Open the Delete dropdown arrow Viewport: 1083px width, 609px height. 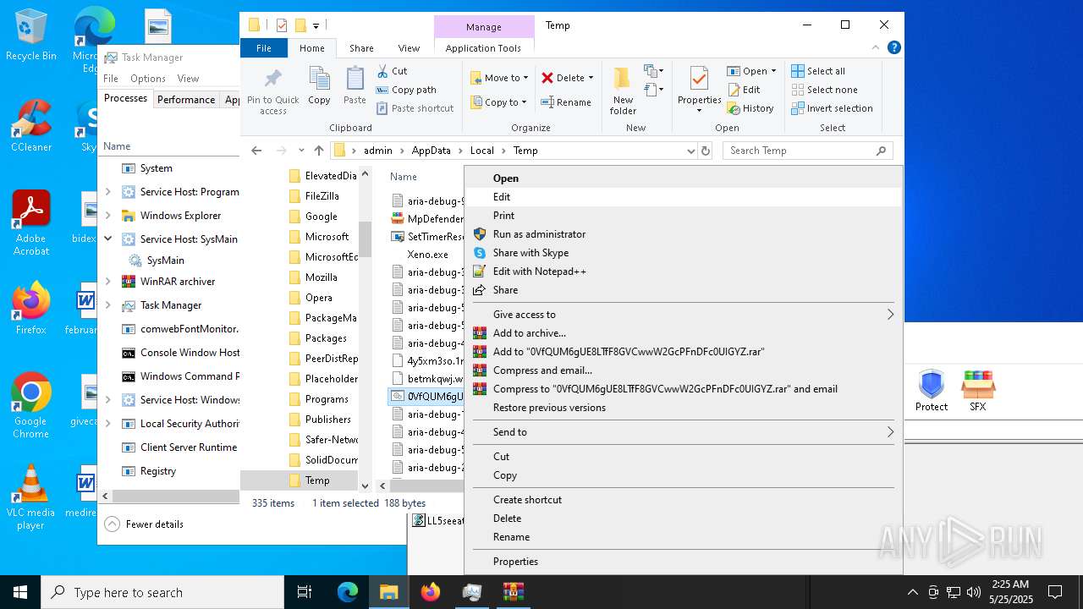point(591,78)
